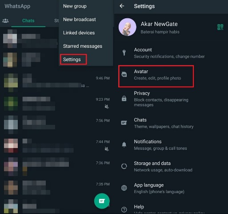Open the Account key icon
Screen dimensions: 228x214
[x=124, y=53]
